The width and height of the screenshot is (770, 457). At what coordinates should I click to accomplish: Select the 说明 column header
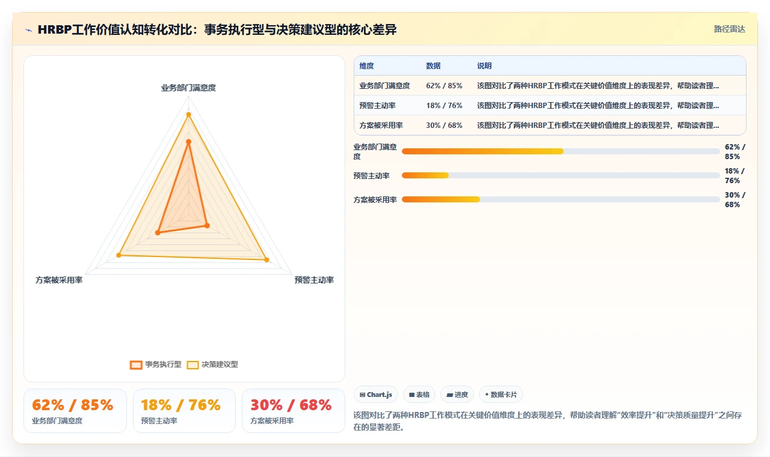pyautogui.click(x=484, y=66)
